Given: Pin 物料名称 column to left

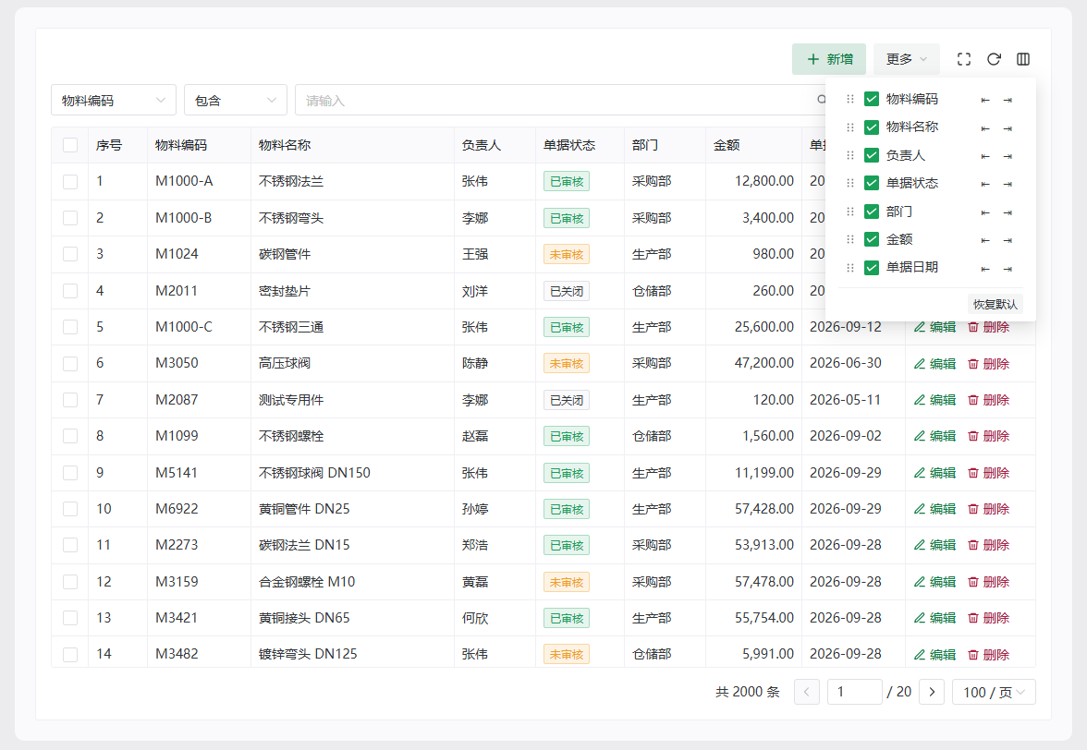Looking at the screenshot, I should click(985, 128).
